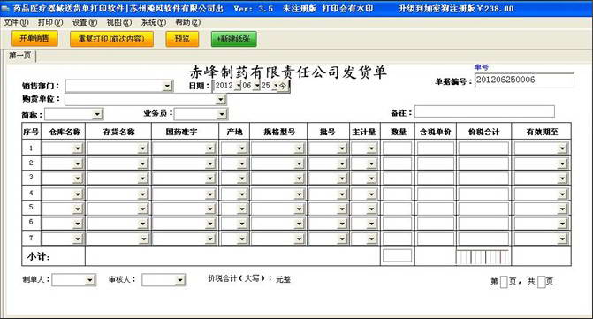Expand row 6 主计量 dropdown
Screen dimensions: 593x319
pyautogui.click(x=371, y=224)
